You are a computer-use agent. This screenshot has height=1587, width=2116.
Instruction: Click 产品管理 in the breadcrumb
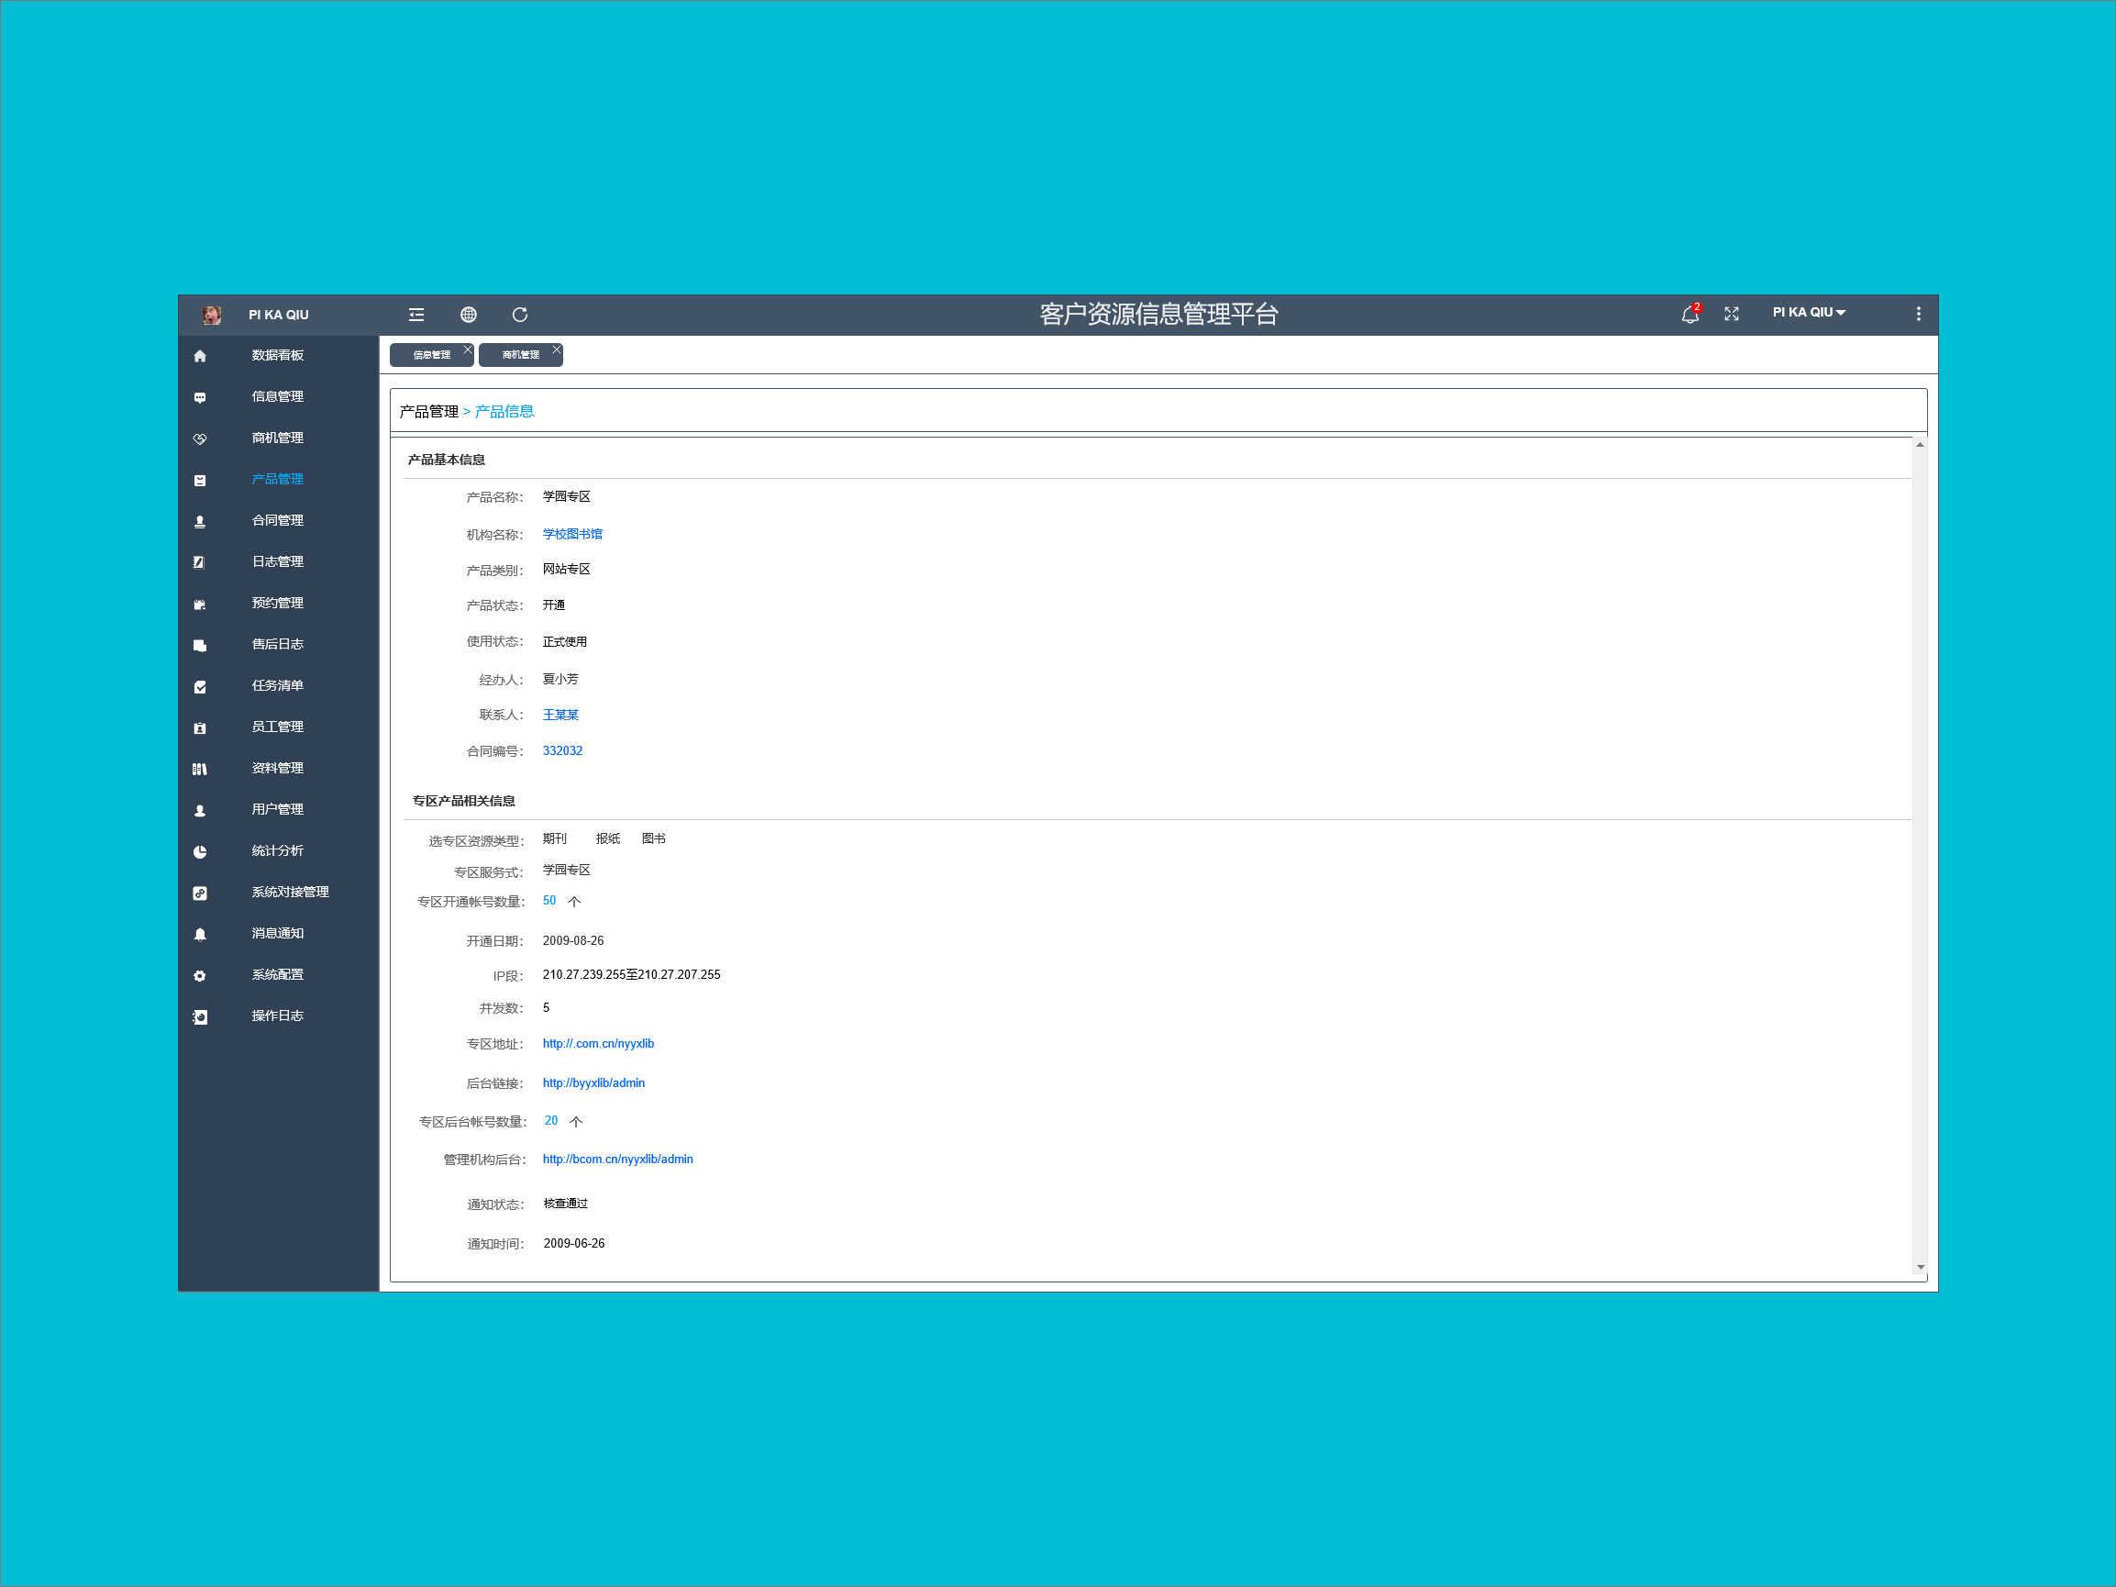tap(429, 411)
